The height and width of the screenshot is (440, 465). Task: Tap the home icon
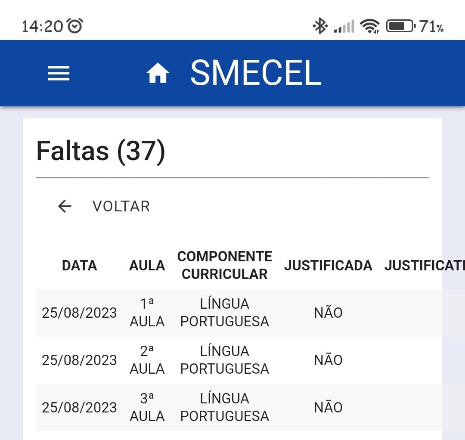[x=158, y=73]
